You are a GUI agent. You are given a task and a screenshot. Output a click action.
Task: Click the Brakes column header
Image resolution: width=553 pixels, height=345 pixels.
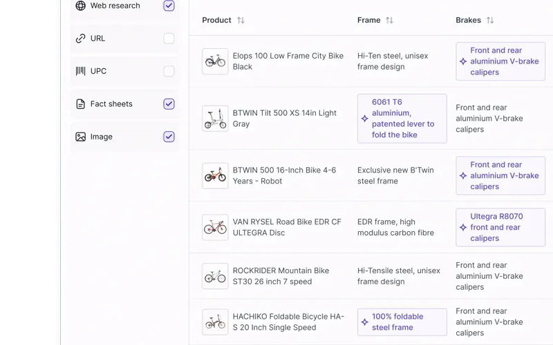click(x=468, y=20)
